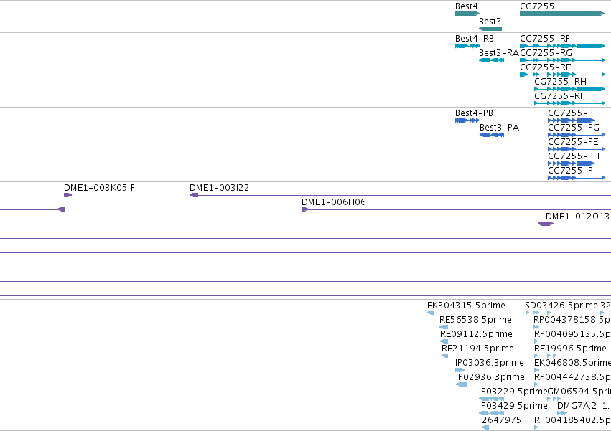Click the IP03036.3prime arrow glyph

pos(460,370)
